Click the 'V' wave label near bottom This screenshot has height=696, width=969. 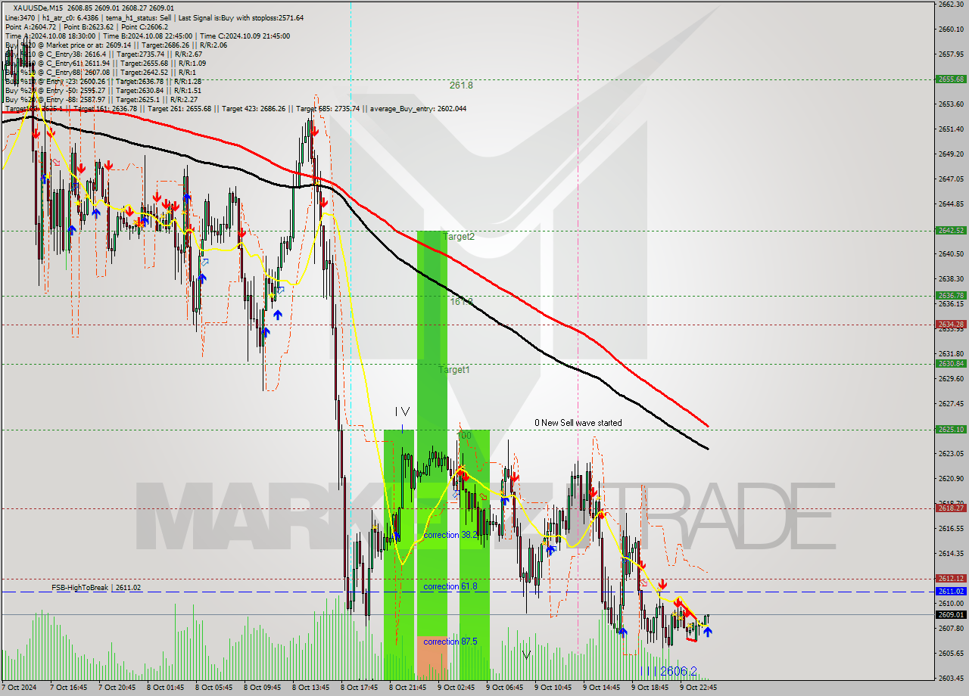pos(526,654)
